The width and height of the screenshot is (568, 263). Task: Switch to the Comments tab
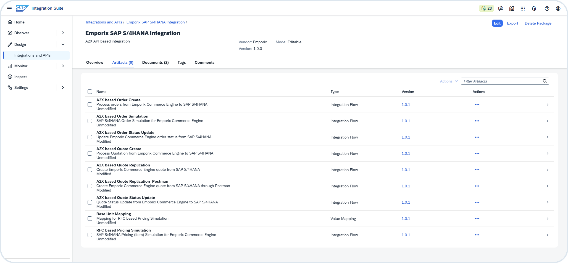click(204, 62)
